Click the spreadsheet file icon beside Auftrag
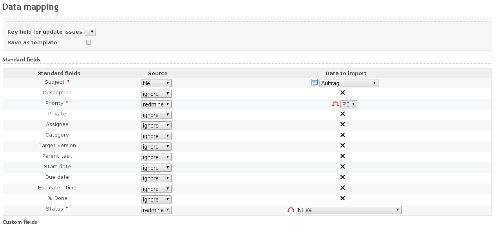The height and width of the screenshot is (225, 496). 314,83
